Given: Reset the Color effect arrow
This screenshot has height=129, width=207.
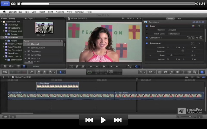Looking at the screenshot, I should point(199,26).
